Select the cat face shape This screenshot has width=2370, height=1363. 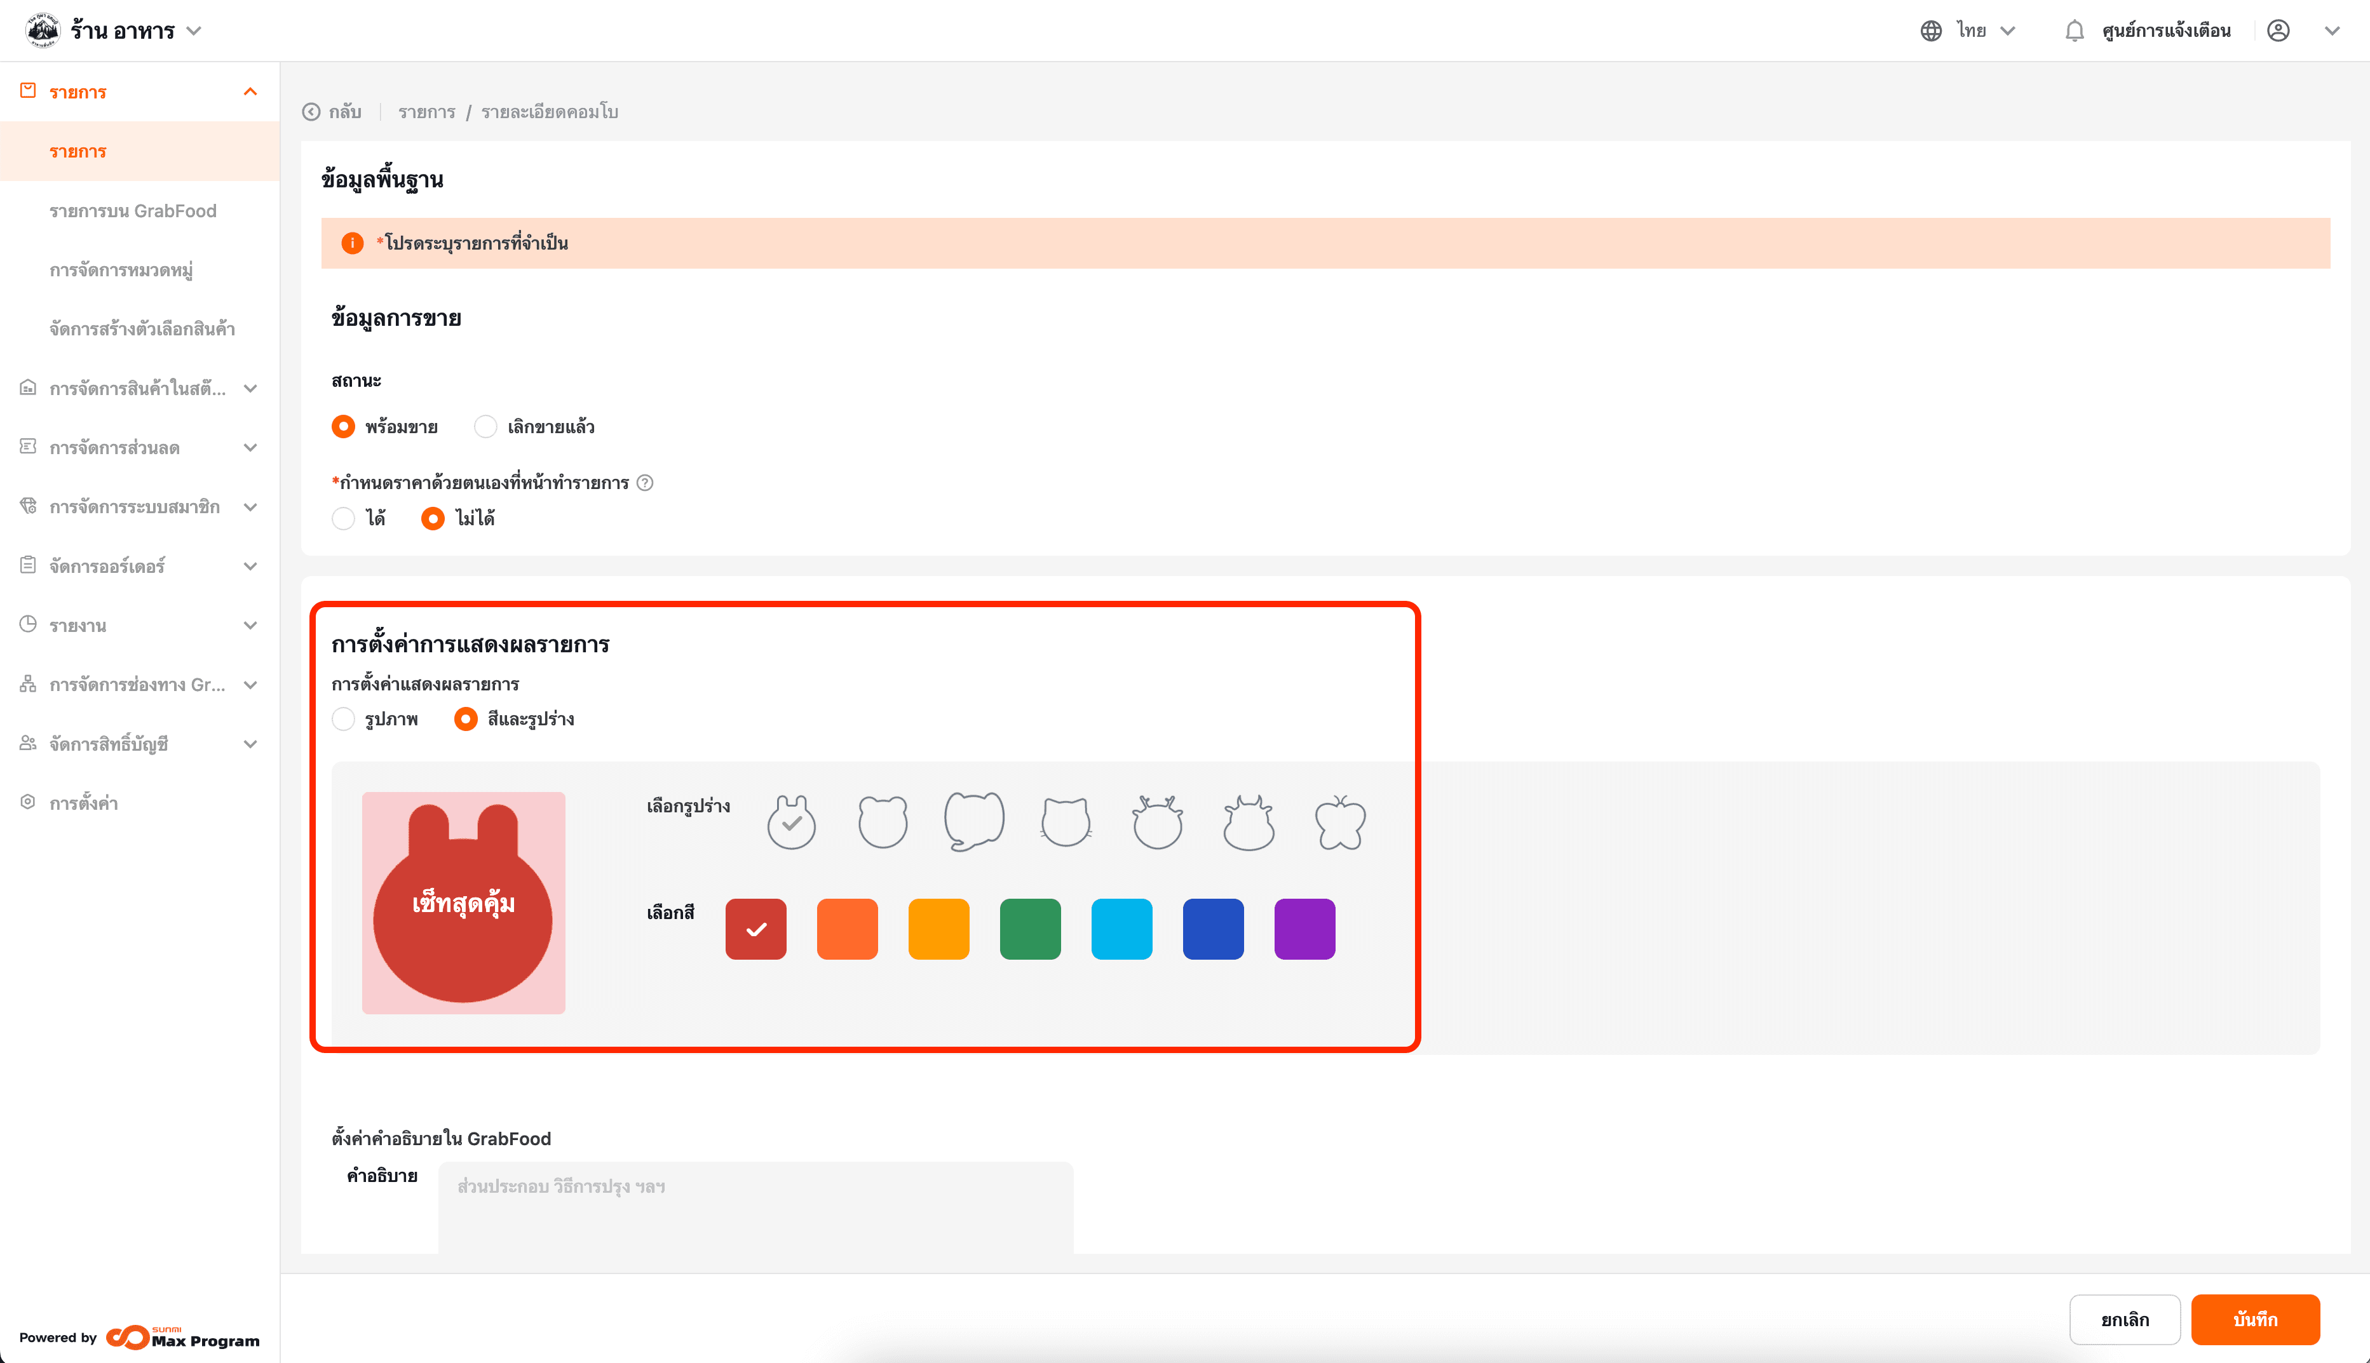tap(1066, 823)
